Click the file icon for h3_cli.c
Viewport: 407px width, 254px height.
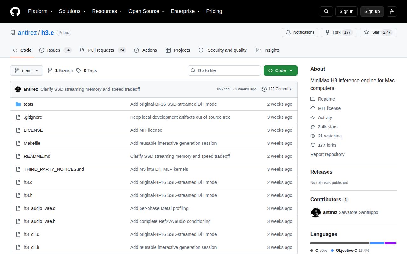[18, 234]
